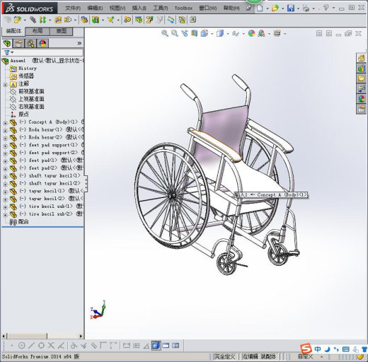Open the View Orientation dropdown arrow

tap(212, 34)
